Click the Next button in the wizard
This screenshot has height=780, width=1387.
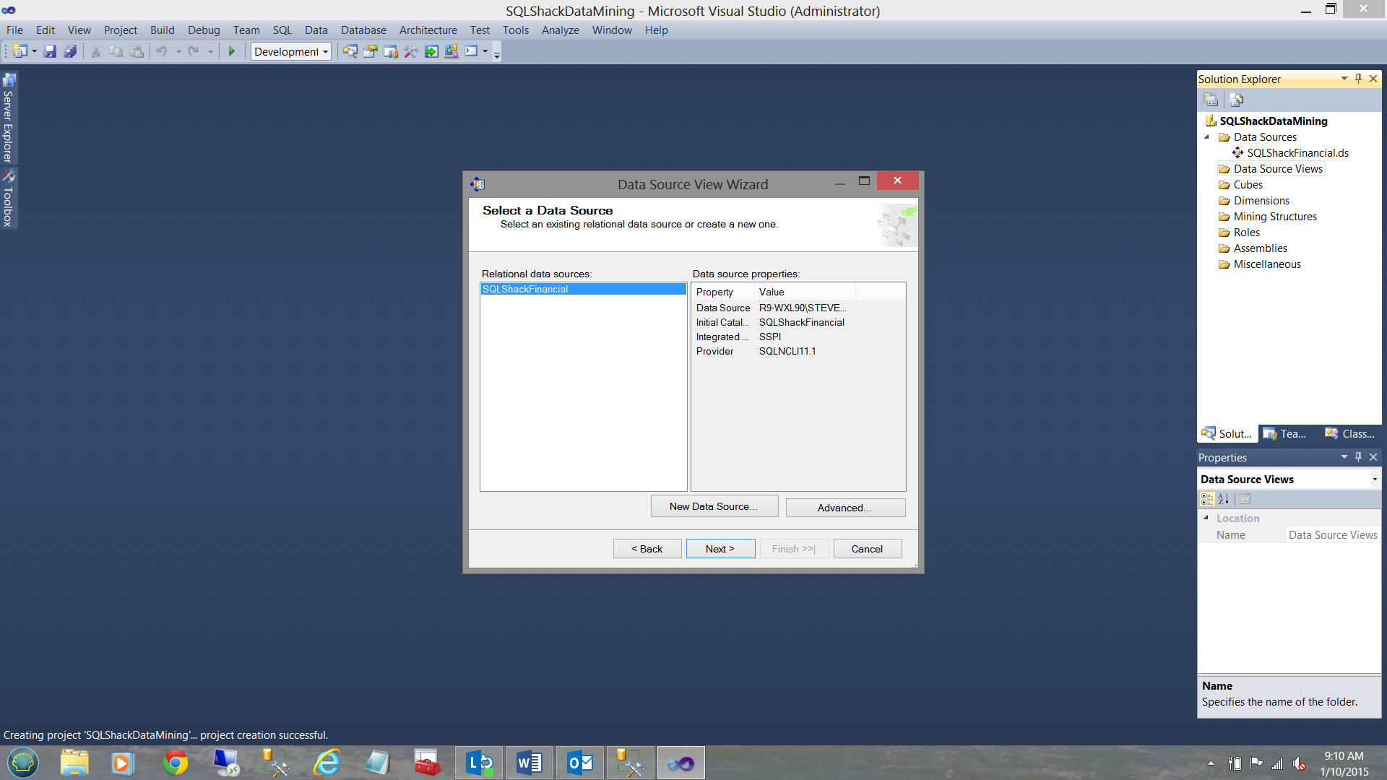pos(720,549)
